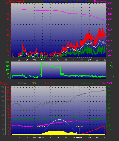The width and height of the screenshot is (119, 141).
Task: Select the '24 hour graph day : 31 Gennaio 2012' title
Action: coord(66,2)
